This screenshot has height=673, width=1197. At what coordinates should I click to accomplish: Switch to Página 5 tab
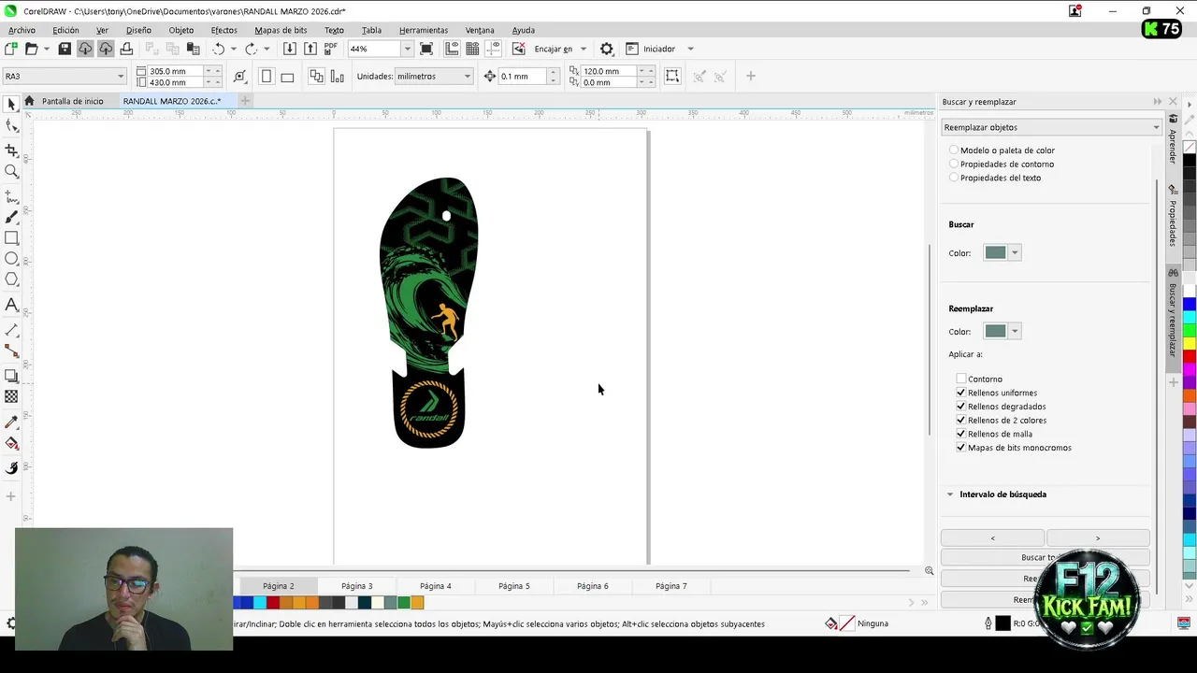pos(514,586)
